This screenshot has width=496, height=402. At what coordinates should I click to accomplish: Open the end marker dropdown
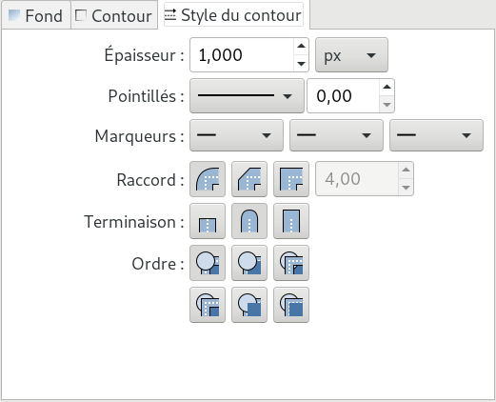tap(436, 135)
